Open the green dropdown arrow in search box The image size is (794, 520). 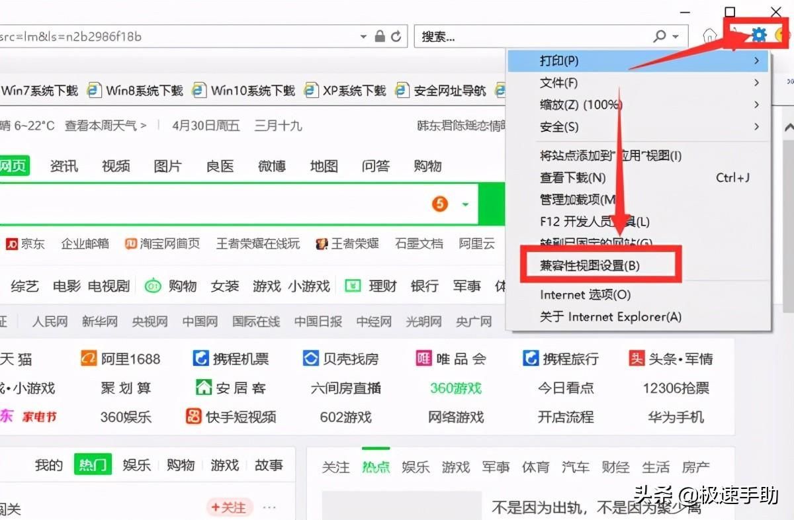point(465,204)
